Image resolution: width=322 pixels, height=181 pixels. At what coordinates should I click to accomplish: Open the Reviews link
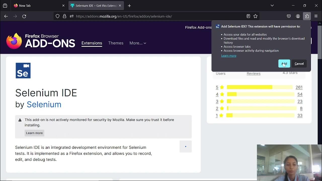point(254,73)
